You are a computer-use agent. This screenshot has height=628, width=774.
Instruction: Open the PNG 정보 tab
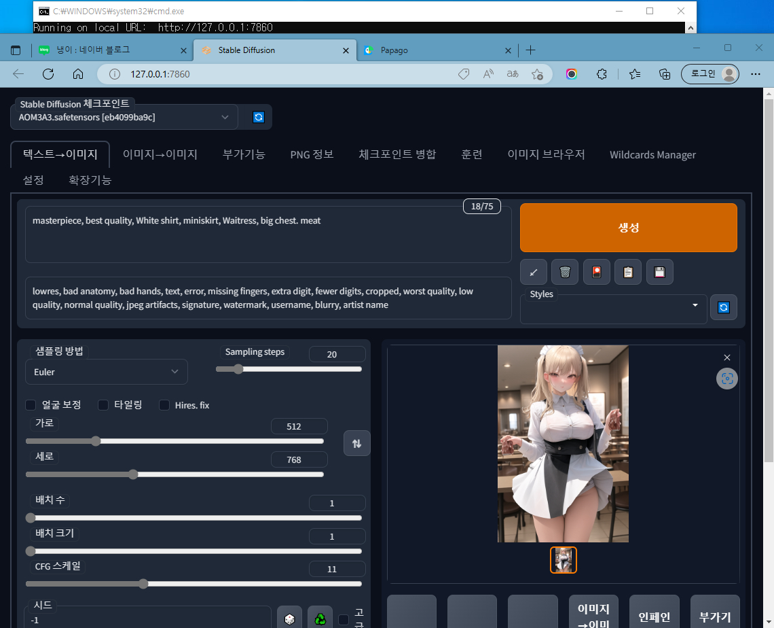click(312, 155)
